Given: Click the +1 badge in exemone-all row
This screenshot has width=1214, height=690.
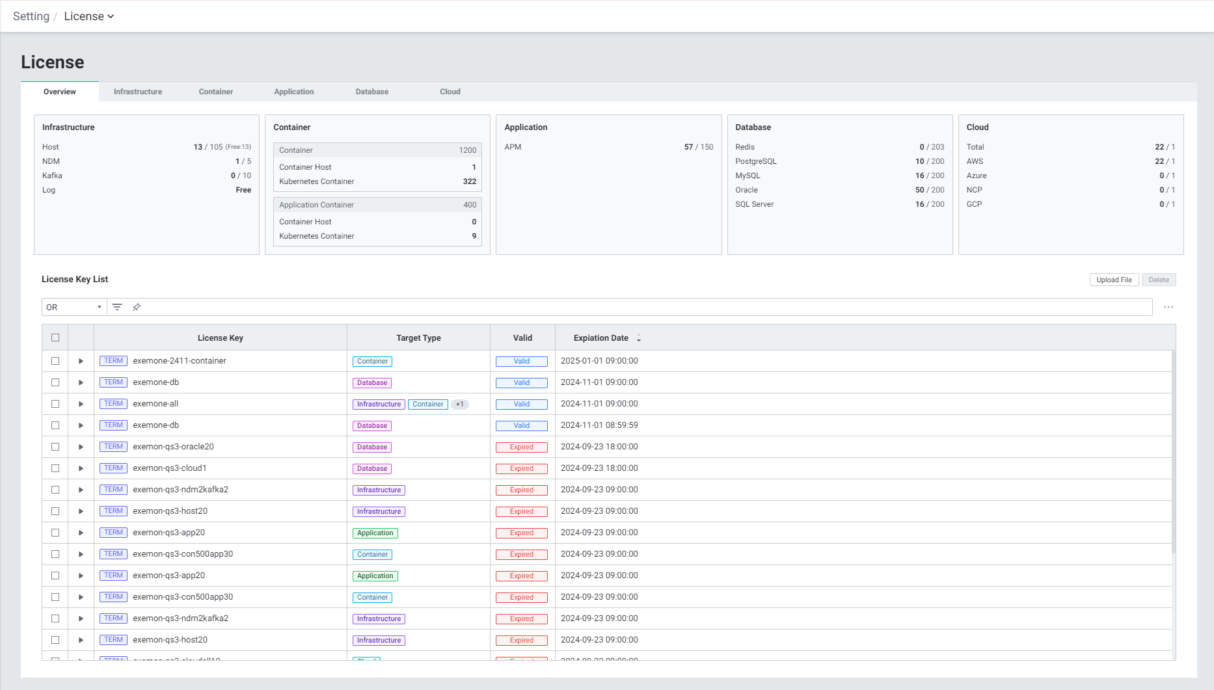Looking at the screenshot, I should coord(460,404).
